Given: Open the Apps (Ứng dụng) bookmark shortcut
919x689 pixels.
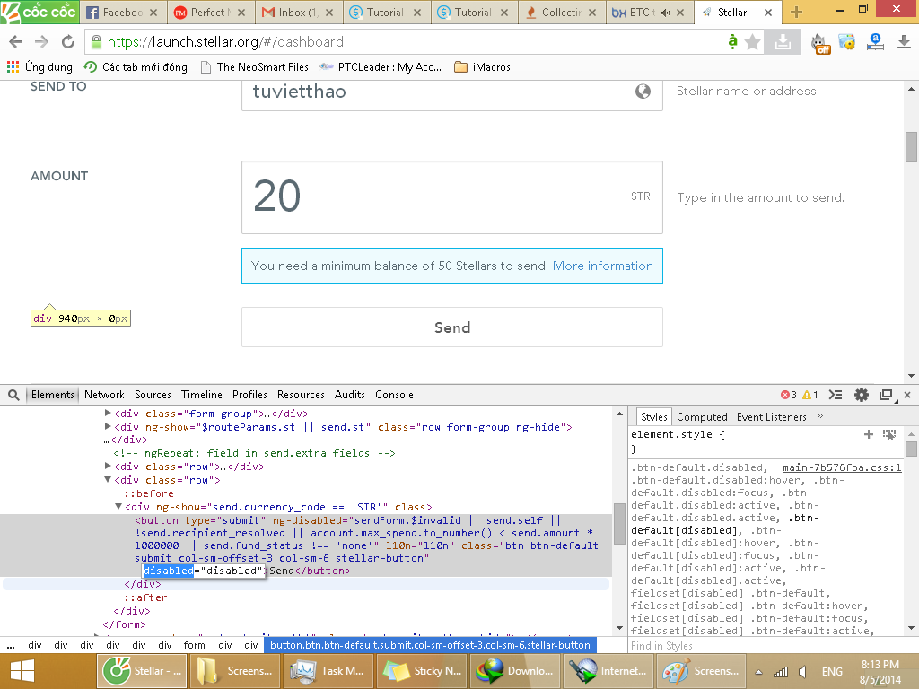Looking at the screenshot, I should pos(39,67).
